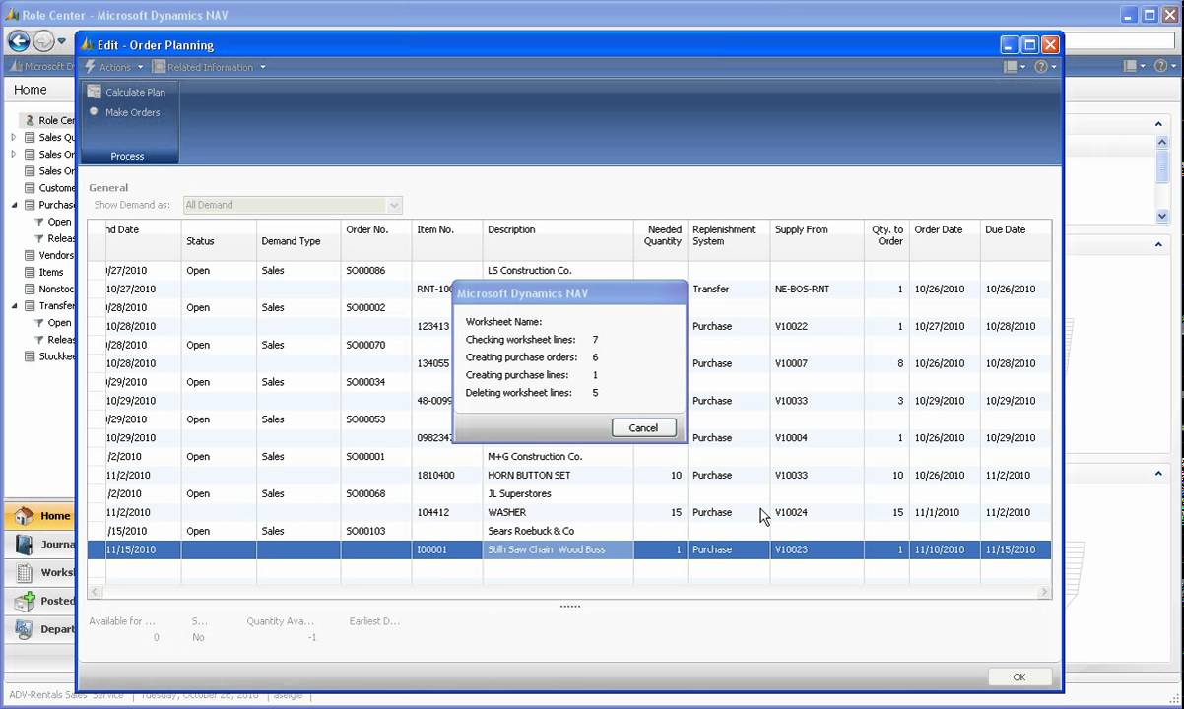Viewport: 1184px width, 709px height.
Task: Click the Posted Documents navigation button
Action: pyautogui.click(x=40, y=601)
